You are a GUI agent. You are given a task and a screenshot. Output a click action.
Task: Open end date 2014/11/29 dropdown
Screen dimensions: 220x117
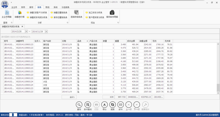[46, 31]
